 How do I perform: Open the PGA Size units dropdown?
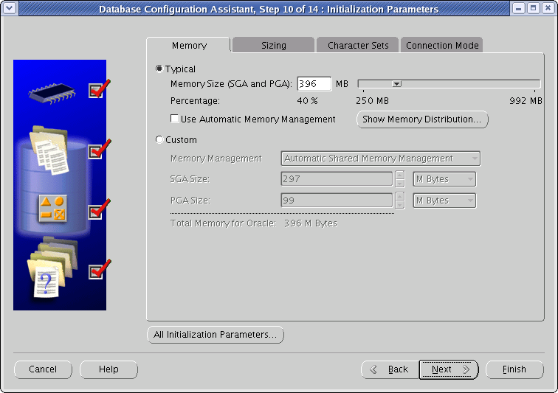pyautogui.click(x=444, y=201)
